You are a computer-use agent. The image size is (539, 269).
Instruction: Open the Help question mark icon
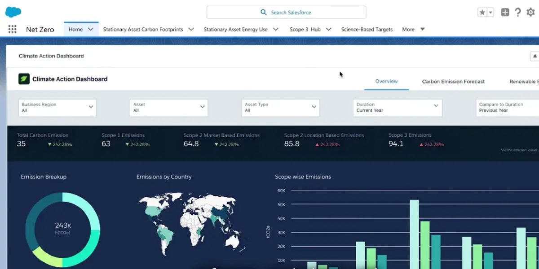(x=517, y=13)
